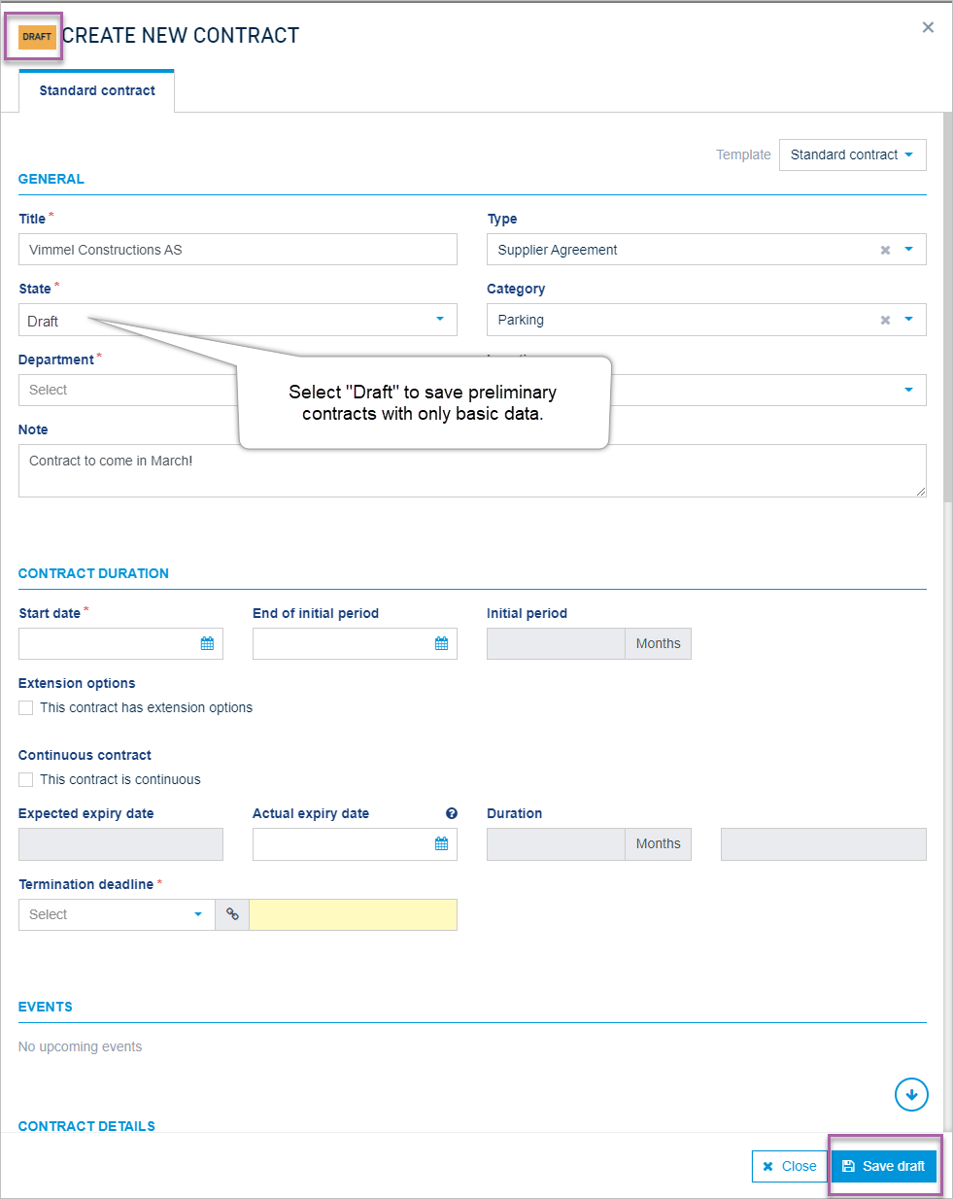
Task: Click into the Note text area
Action: [x=472, y=470]
